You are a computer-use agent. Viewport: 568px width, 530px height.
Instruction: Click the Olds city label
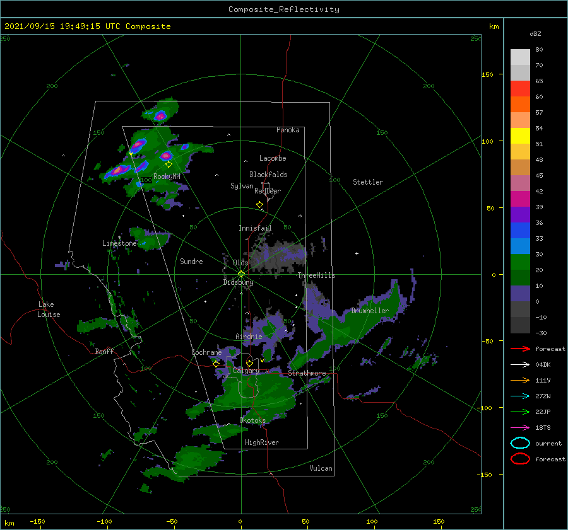(240, 263)
